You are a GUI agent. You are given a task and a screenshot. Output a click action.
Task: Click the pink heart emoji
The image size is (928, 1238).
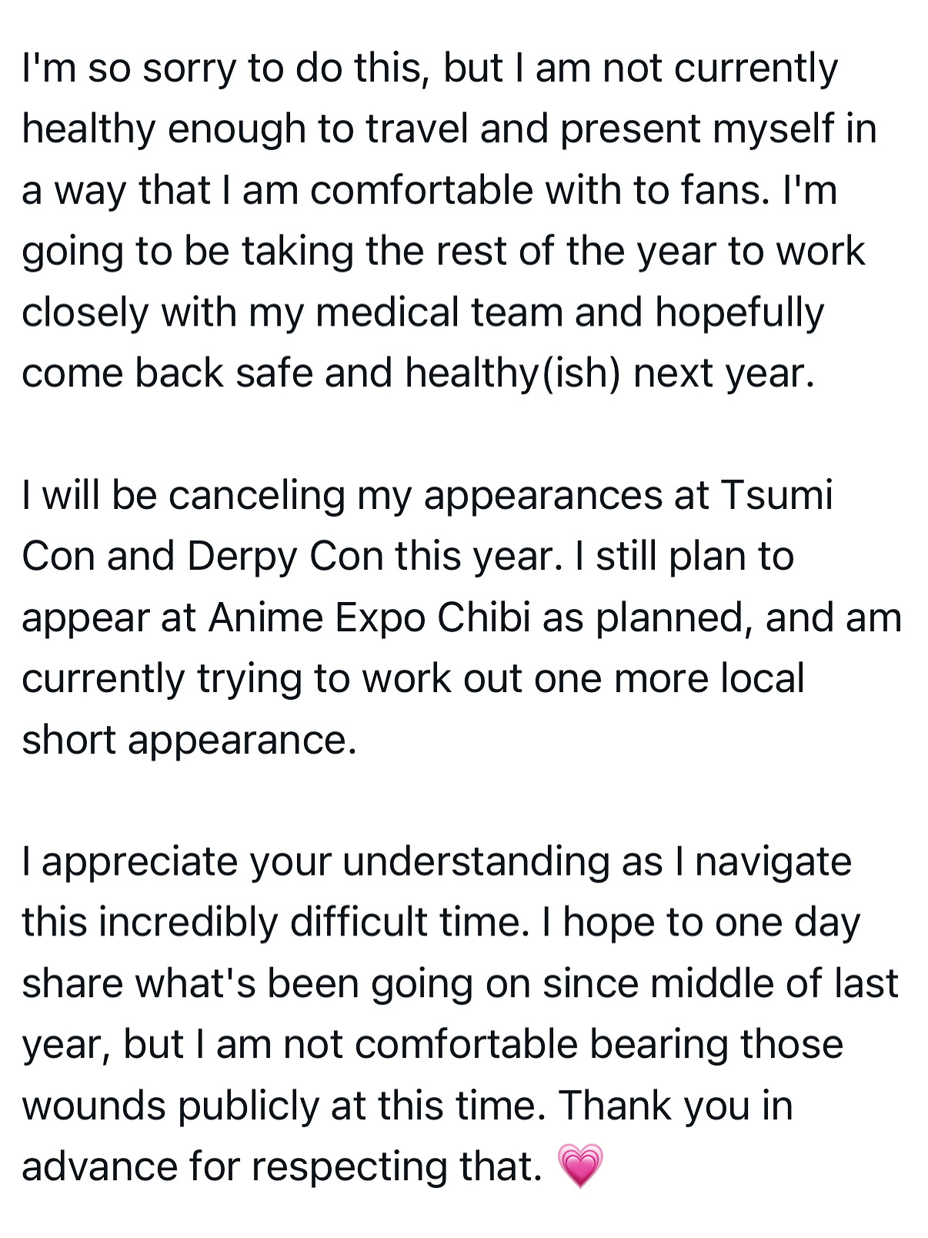pyautogui.click(x=579, y=1165)
